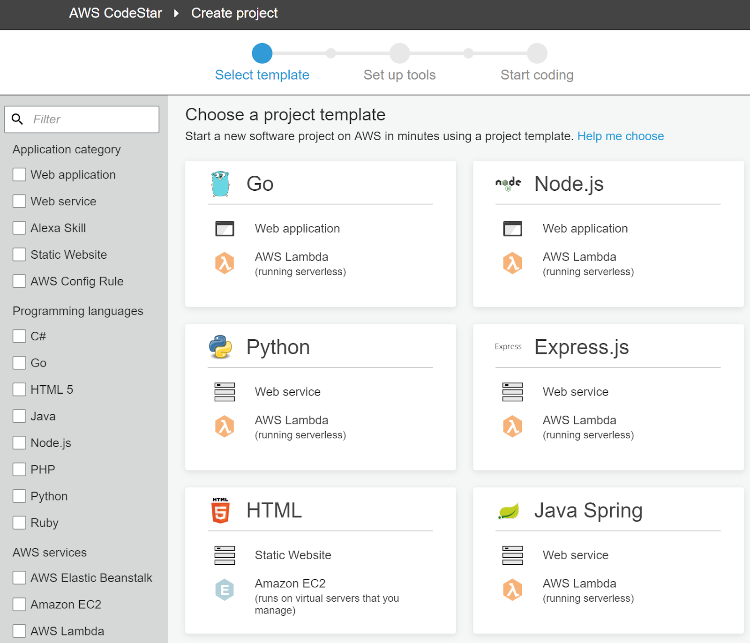The height and width of the screenshot is (643, 750).
Task: Toggle the AWS Lambda service checkbox
Action: coord(19,631)
